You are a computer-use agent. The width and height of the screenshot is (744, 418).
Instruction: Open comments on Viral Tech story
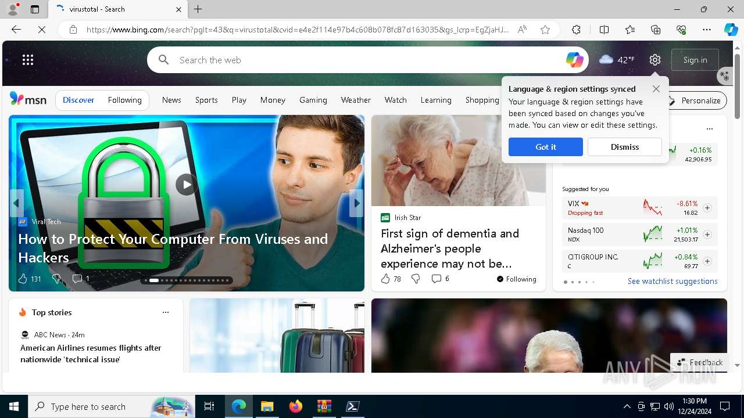[80, 279]
